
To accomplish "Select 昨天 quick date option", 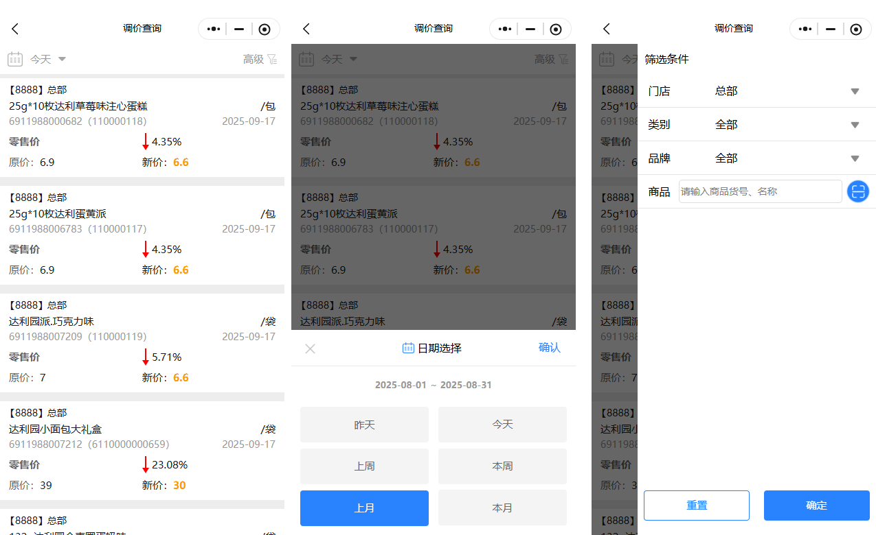I will click(x=364, y=425).
